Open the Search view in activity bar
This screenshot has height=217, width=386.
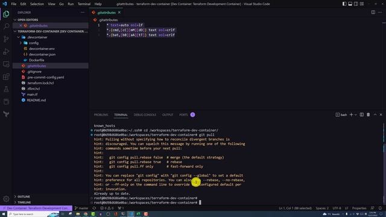click(x=6, y=26)
